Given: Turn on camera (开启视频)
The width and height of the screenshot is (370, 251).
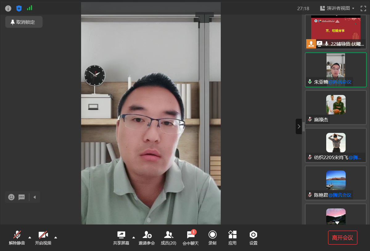Looking at the screenshot, I should click(x=43, y=237).
